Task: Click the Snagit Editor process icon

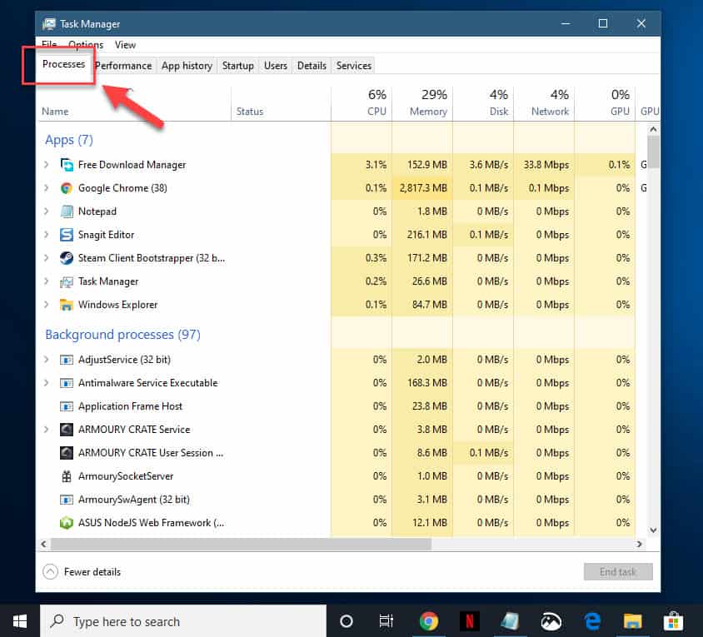Action: point(67,235)
